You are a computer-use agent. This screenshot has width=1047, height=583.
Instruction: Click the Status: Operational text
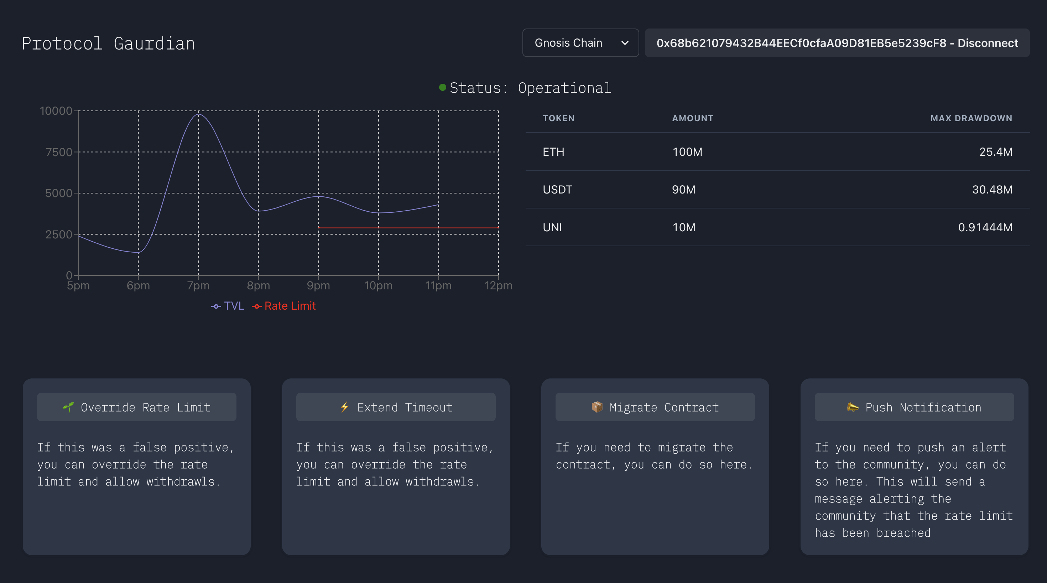[x=530, y=88]
